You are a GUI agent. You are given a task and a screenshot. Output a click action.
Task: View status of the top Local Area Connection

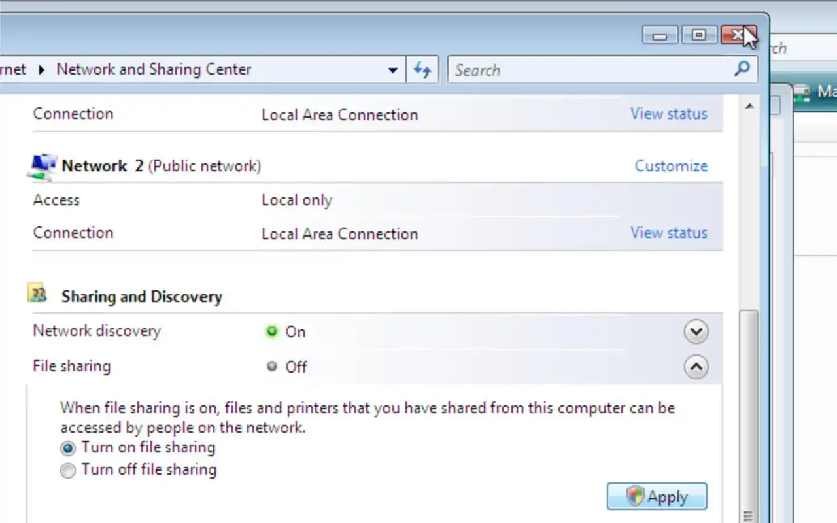[x=668, y=114]
